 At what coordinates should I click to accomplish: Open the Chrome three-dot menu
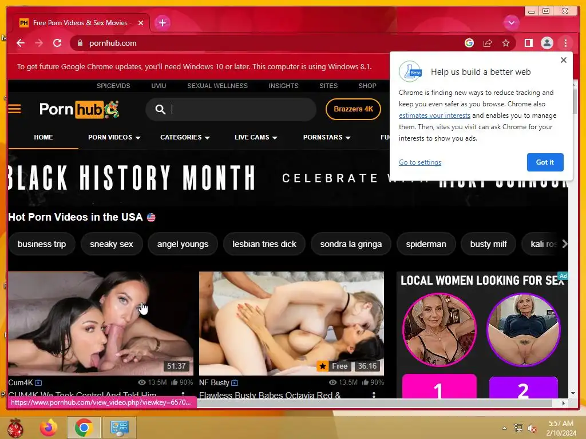(x=565, y=43)
